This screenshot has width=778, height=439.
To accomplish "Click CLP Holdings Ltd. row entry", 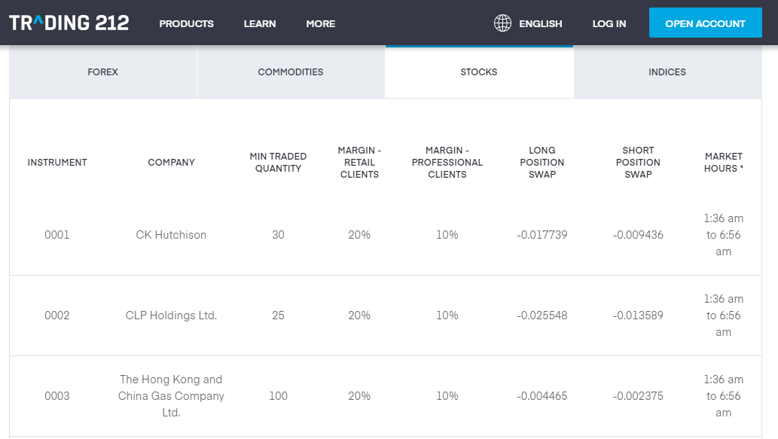I will point(171,316).
